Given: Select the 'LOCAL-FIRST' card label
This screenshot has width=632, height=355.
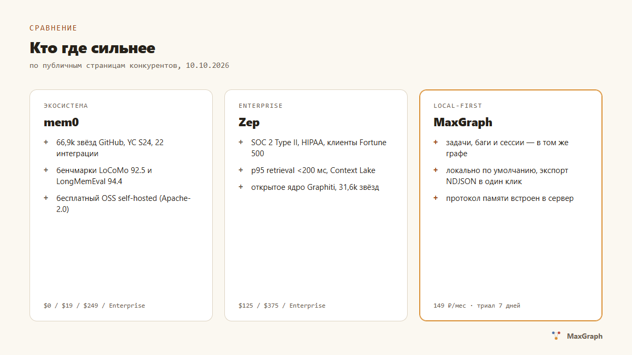Looking at the screenshot, I should coord(458,106).
